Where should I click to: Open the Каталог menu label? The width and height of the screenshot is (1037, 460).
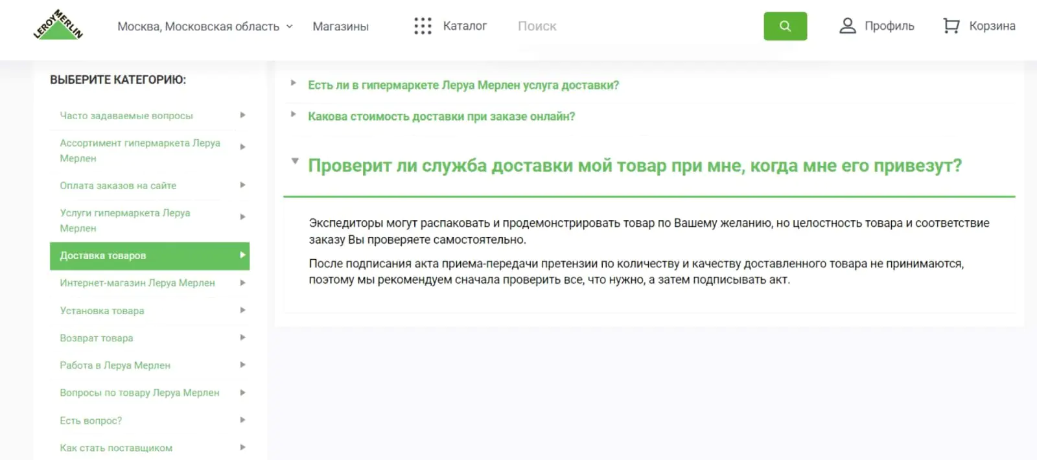tap(465, 26)
